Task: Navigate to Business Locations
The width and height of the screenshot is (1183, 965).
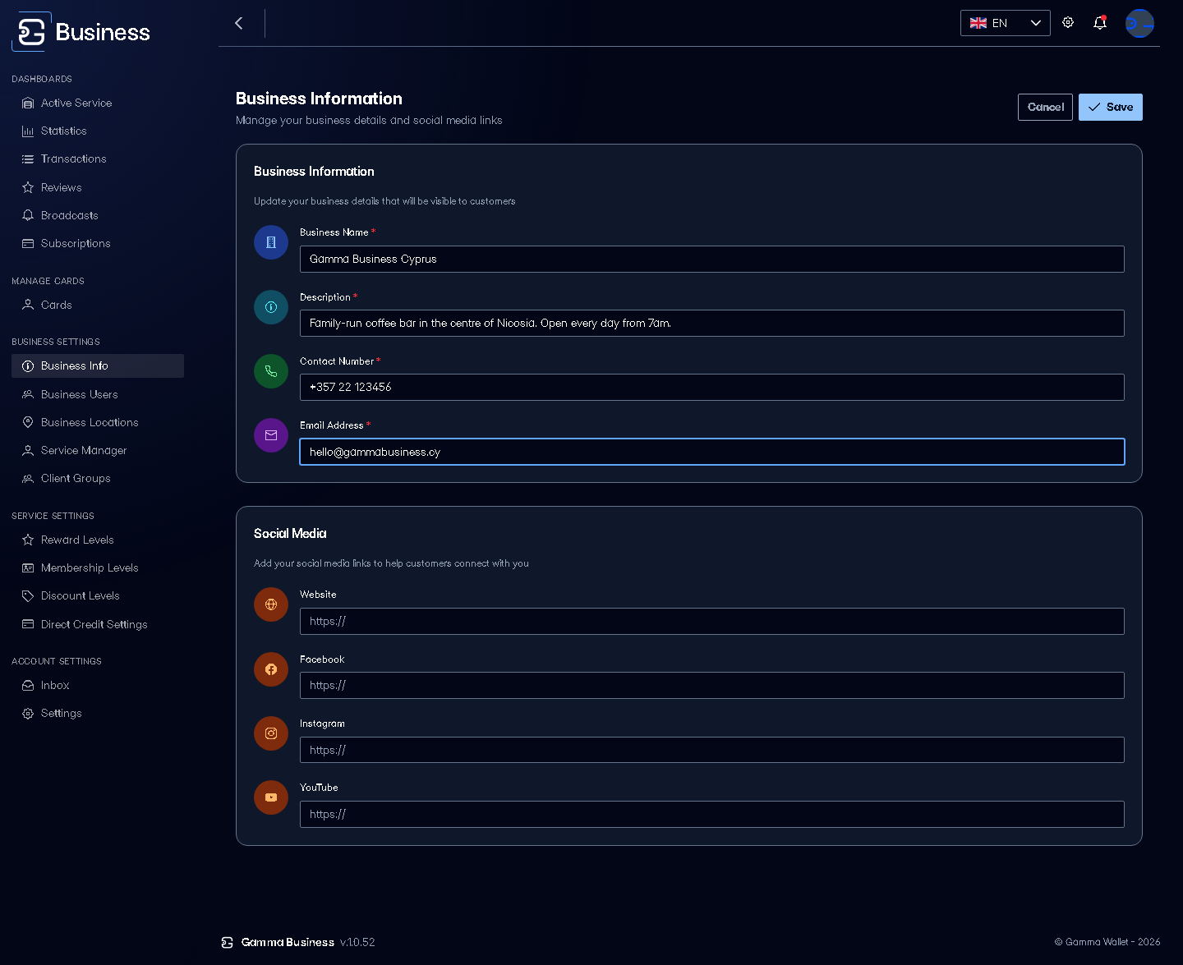Action: (98, 422)
